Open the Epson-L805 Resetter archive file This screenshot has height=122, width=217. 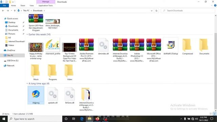point(36,22)
